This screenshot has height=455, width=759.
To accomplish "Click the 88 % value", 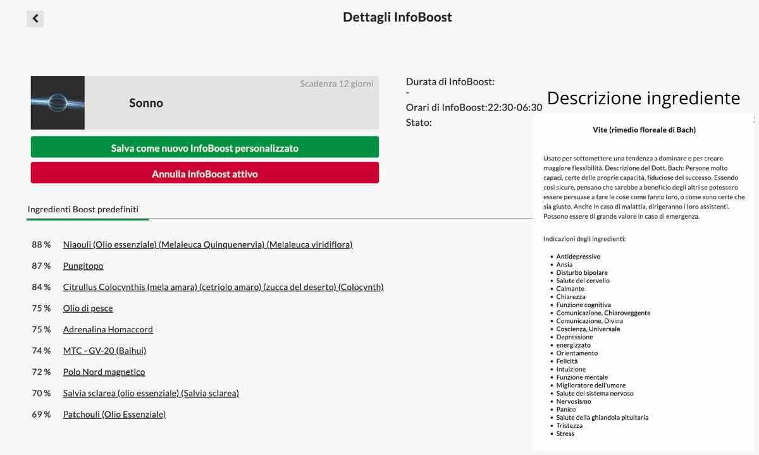I will tap(41, 245).
